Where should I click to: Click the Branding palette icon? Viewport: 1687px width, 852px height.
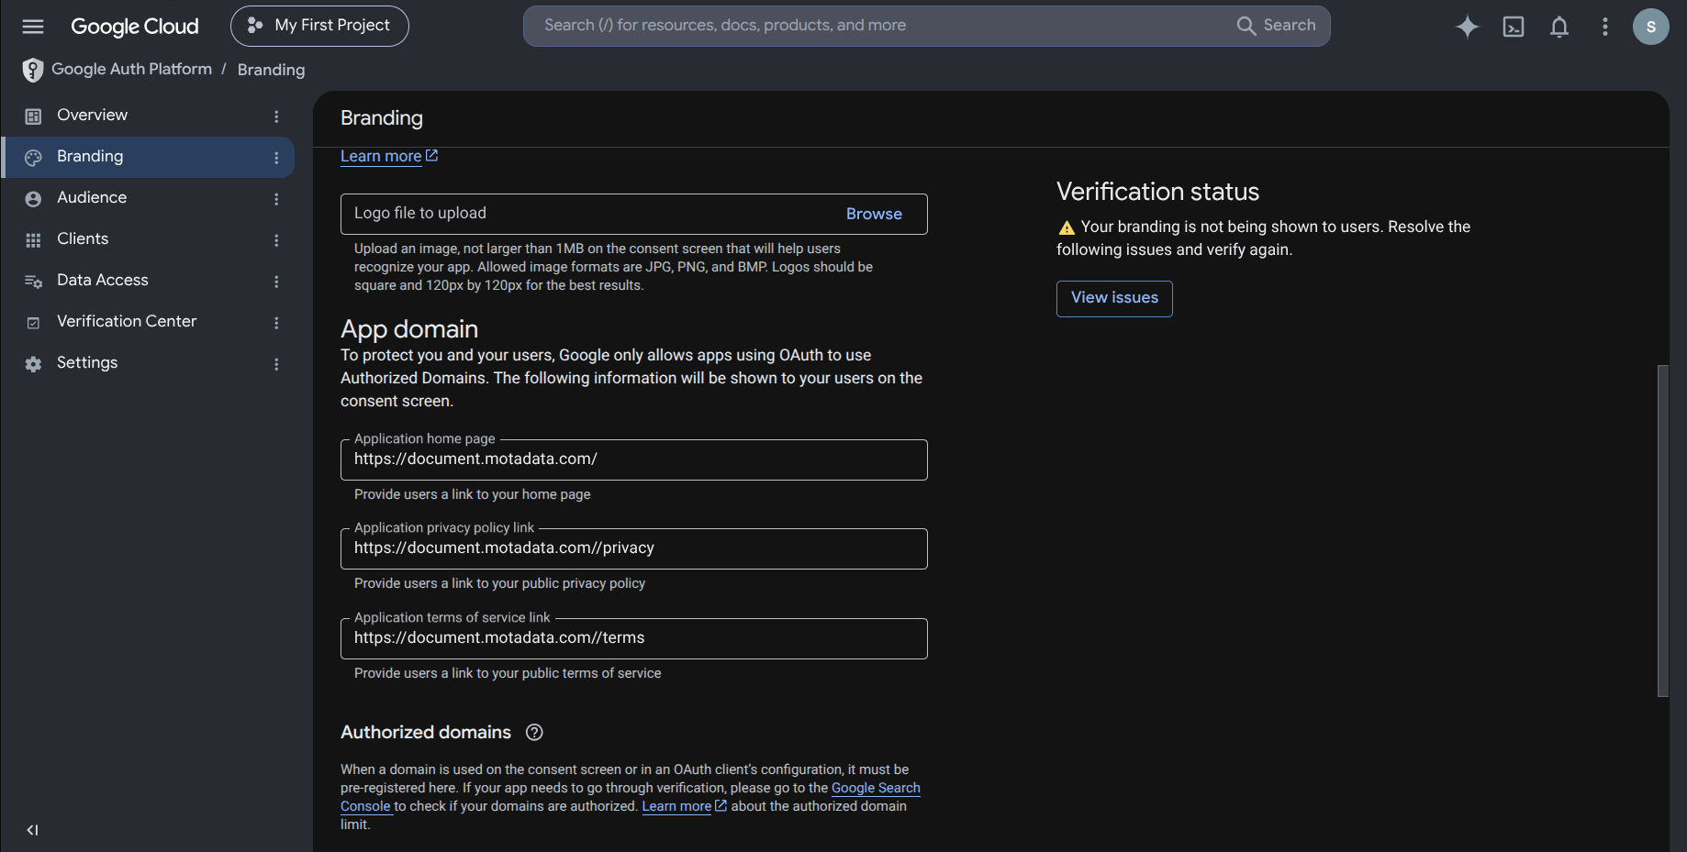pos(33,158)
